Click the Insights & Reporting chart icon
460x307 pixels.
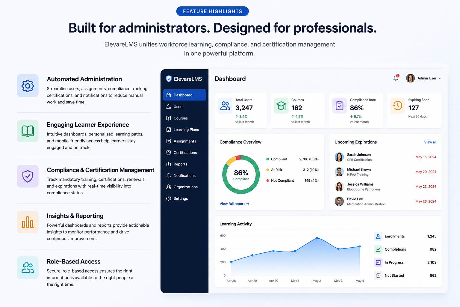[28, 222]
